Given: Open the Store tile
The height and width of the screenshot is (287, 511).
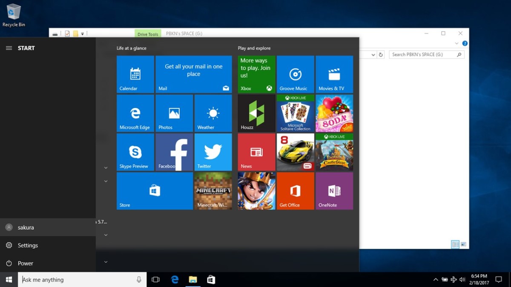Looking at the screenshot, I should 155,191.
